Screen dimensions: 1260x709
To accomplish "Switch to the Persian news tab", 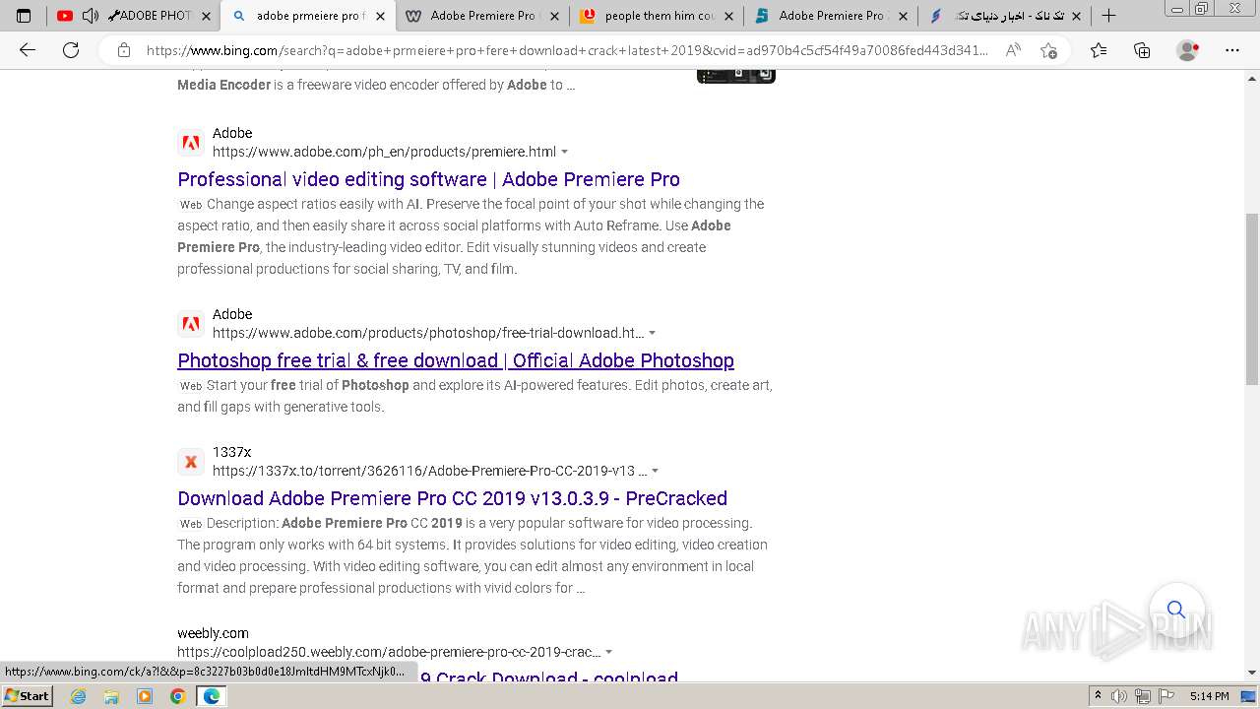I will [1006, 16].
